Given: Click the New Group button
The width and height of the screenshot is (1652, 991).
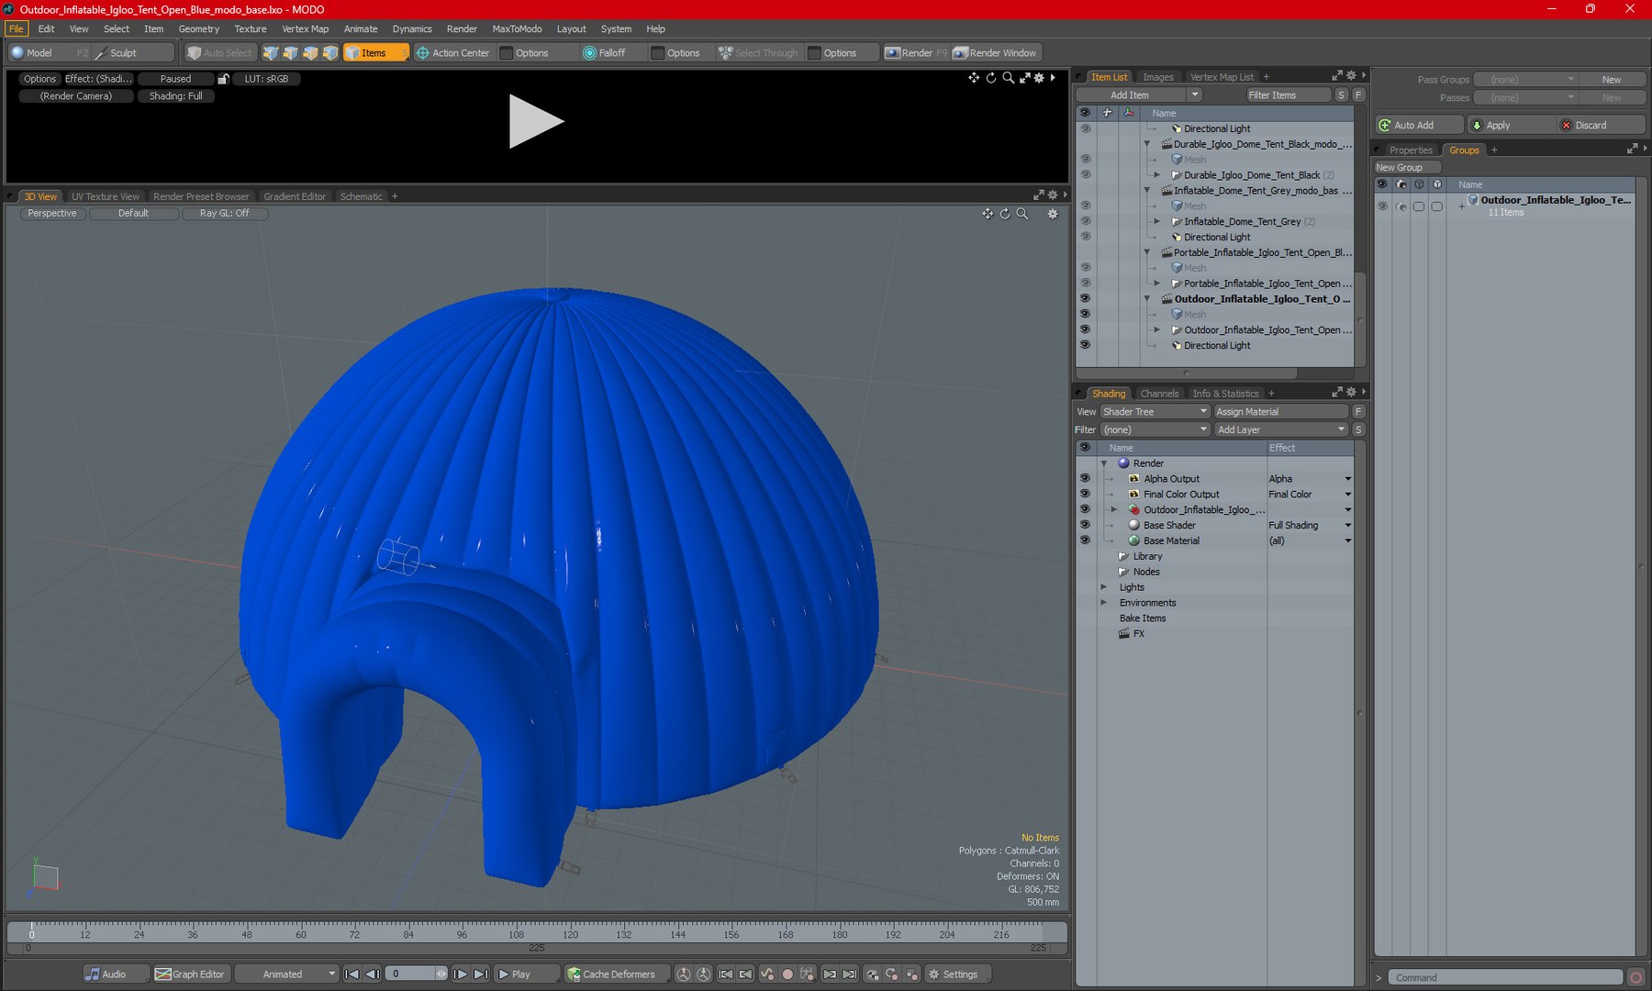Looking at the screenshot, I should pos(1407,167).
